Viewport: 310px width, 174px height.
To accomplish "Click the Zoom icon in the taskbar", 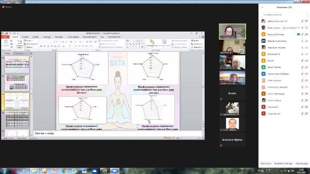I will point(115,171).
